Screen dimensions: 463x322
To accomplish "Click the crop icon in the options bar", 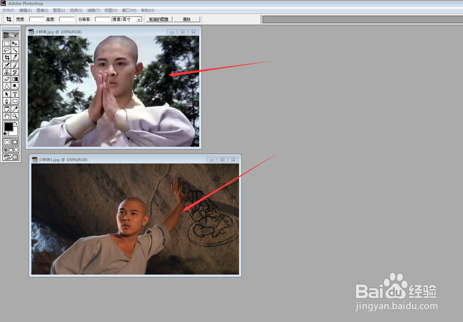I will pyautogui.click(x=9, y=19).
